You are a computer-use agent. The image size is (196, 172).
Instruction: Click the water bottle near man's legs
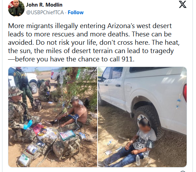tap(138, 160)
